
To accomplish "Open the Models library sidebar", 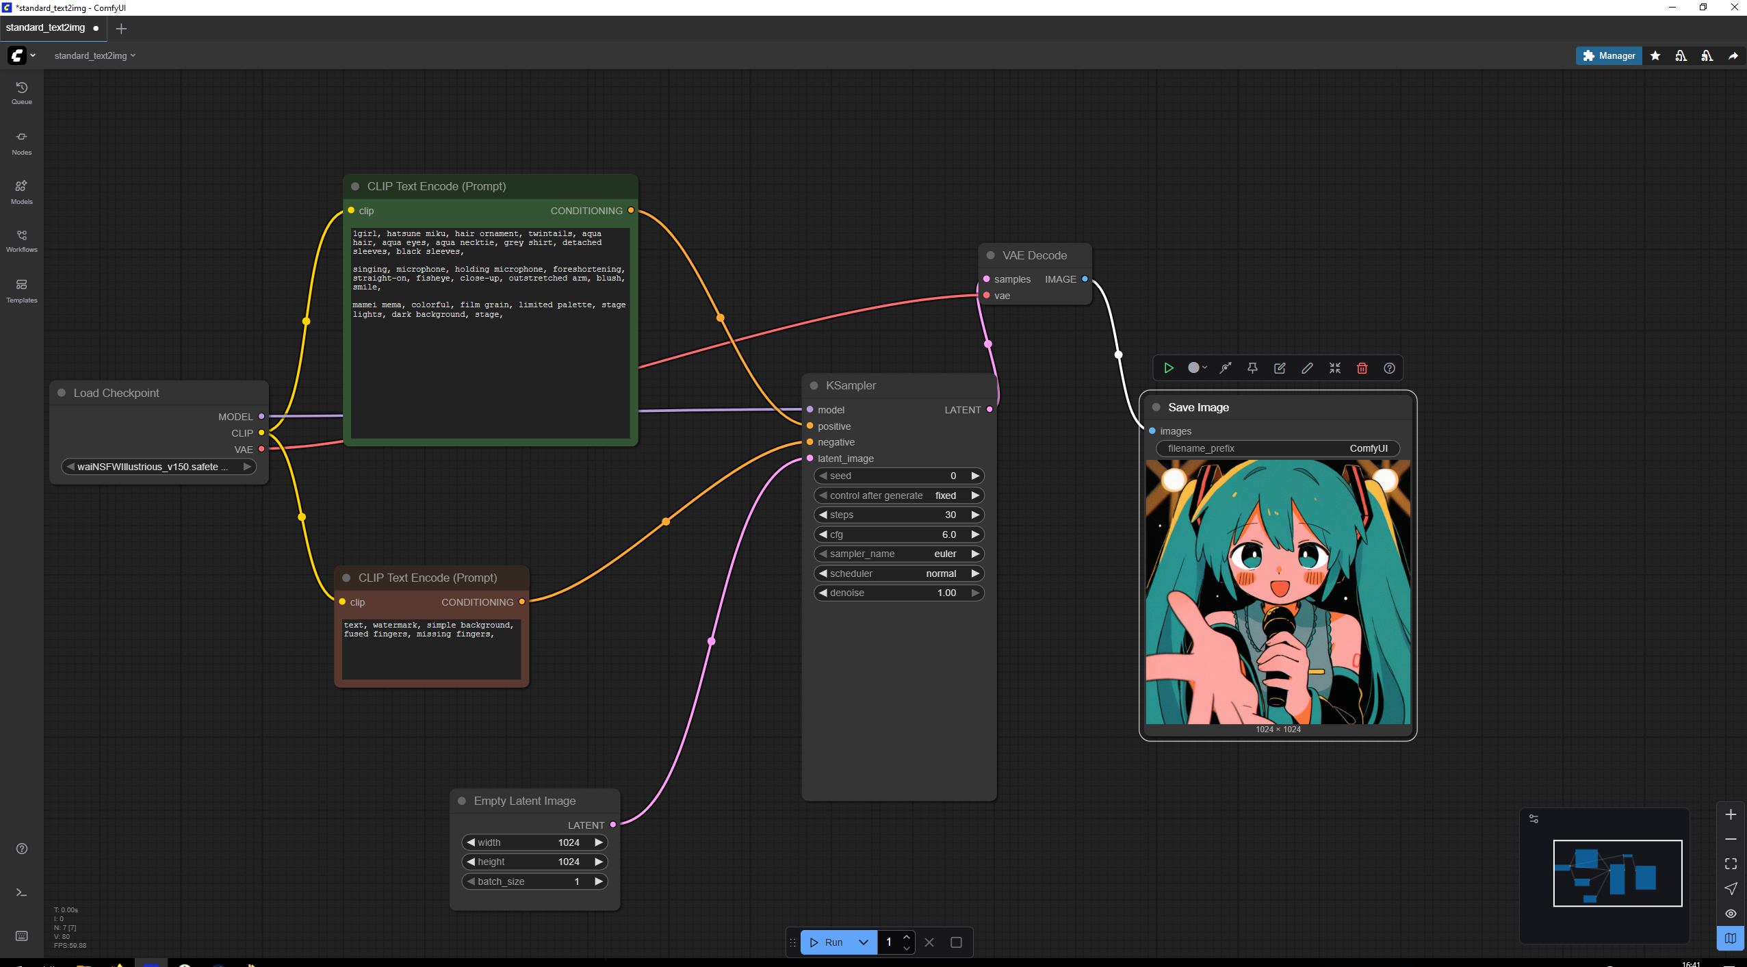I will tap(21, 192).
